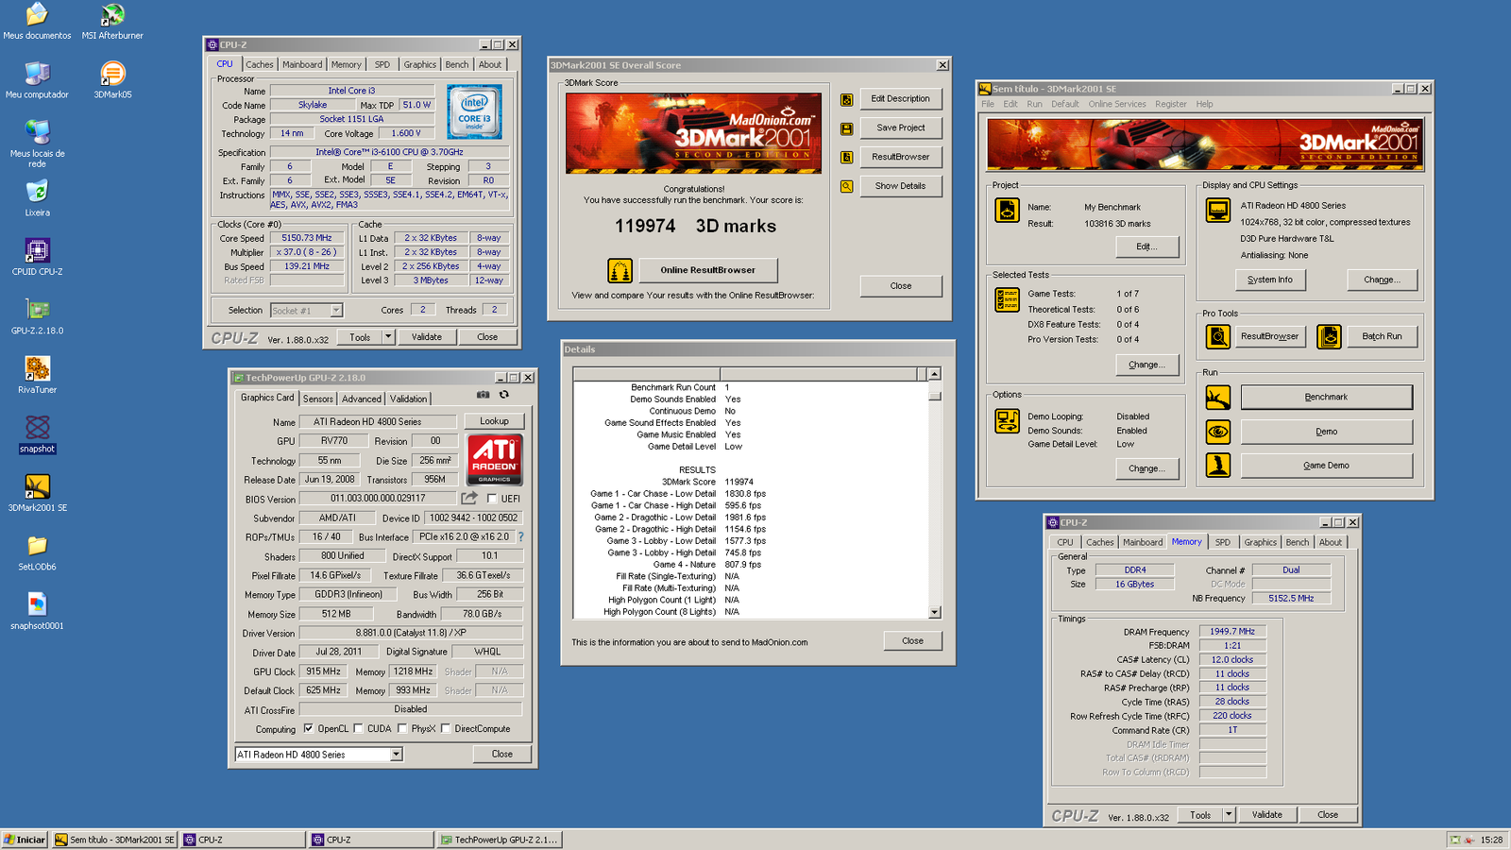The height and width of the screenshot is (850, 1511).
Task: Switch to the Sensors tab in GPU-Z
Action: click(318, 399)
